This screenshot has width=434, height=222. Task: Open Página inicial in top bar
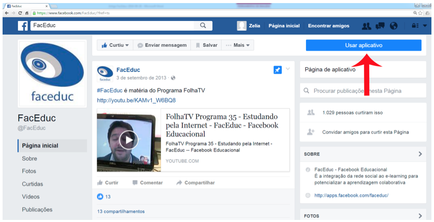[x=284, y=26]
